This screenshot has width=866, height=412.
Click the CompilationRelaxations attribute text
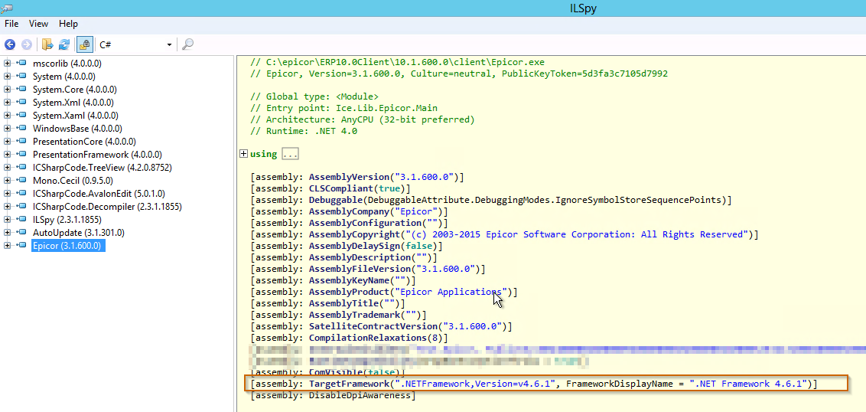pyautogui.click(x=368, y=338)
